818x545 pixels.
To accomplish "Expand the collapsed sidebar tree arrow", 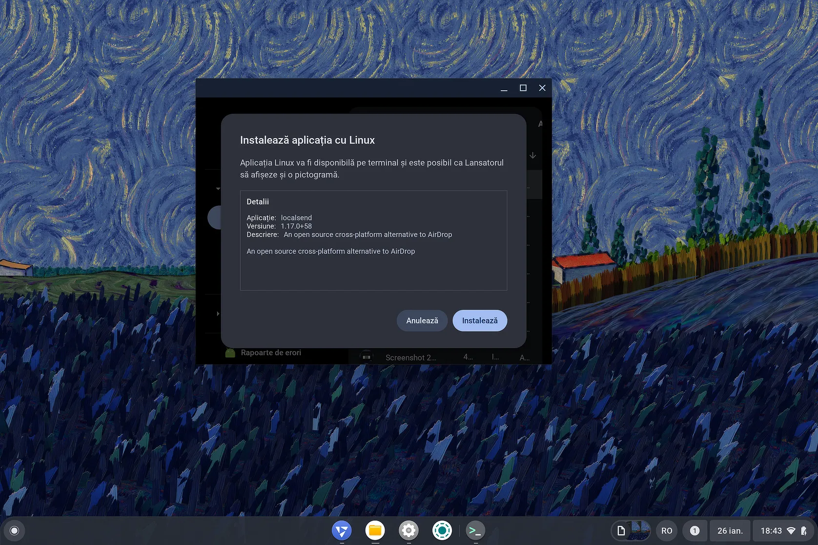I will (x=218, y=314).
